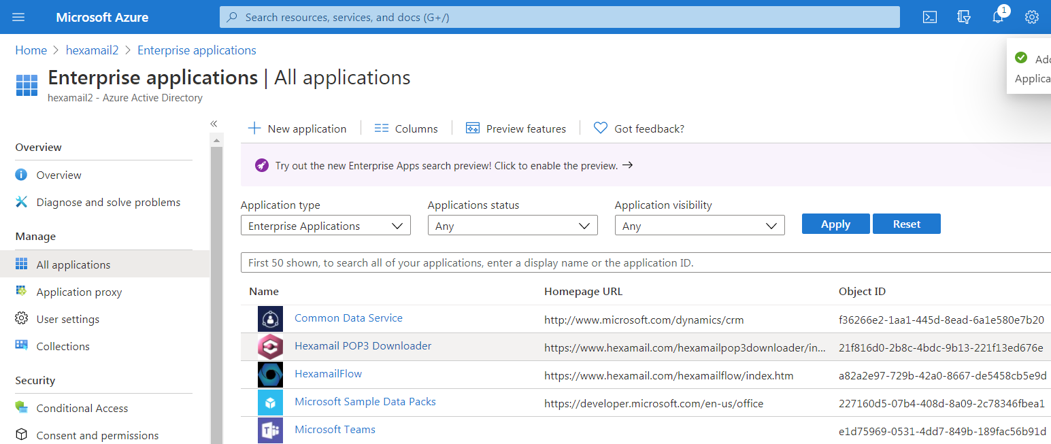
Task: Click the Hexamail POP3 Downloader app icon
Action: click(270, 347)
